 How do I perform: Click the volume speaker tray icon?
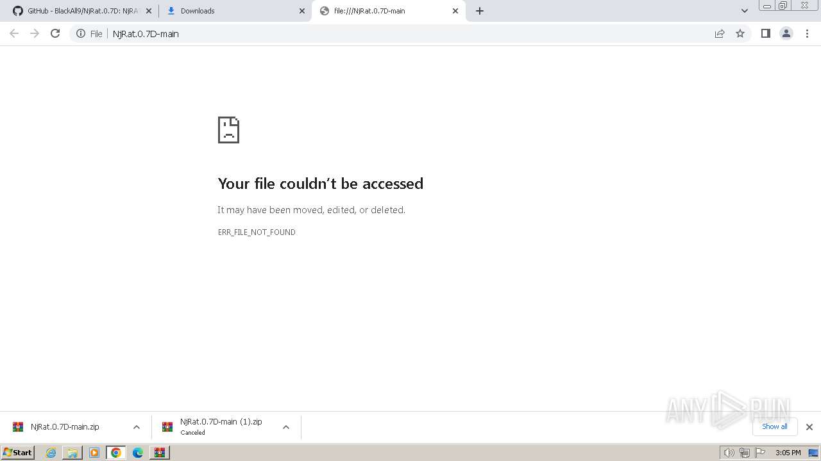click(x=729, y=453)
